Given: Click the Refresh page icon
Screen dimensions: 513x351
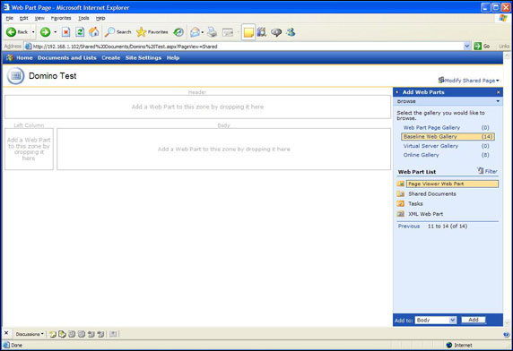Looking at the screenshot, I should tap(80, 32).
